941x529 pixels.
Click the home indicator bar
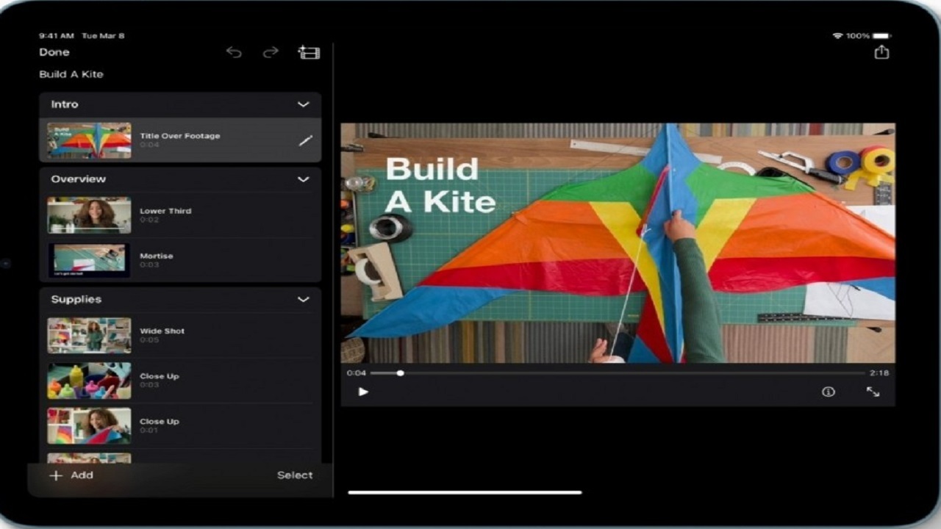tap(465, 492)
